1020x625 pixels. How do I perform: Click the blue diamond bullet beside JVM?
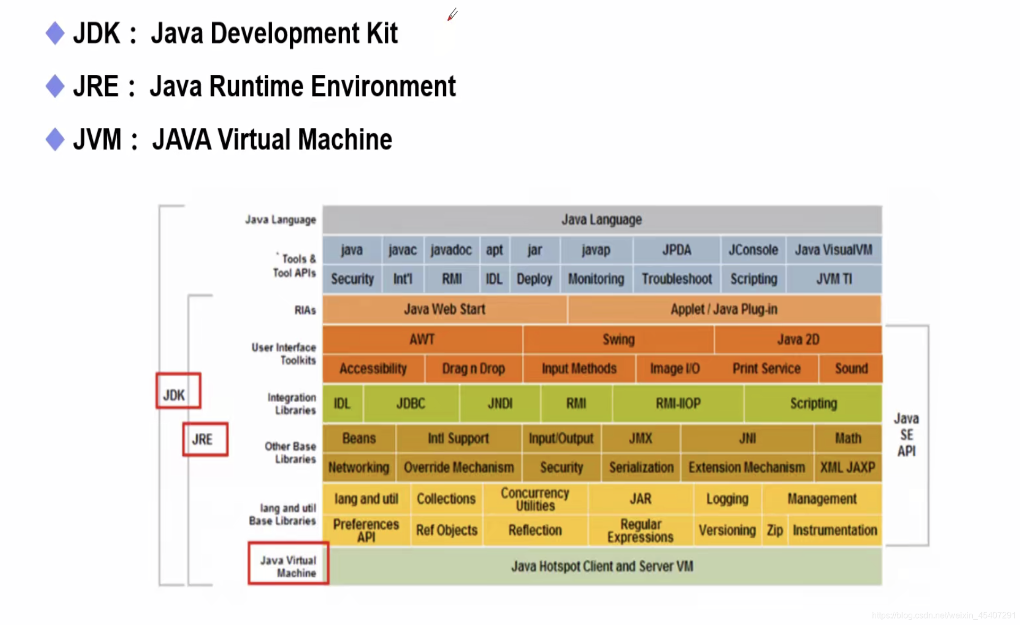[55, 139]
